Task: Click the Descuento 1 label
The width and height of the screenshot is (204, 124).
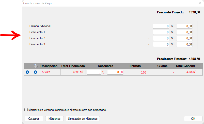Action: click(37, 32)
